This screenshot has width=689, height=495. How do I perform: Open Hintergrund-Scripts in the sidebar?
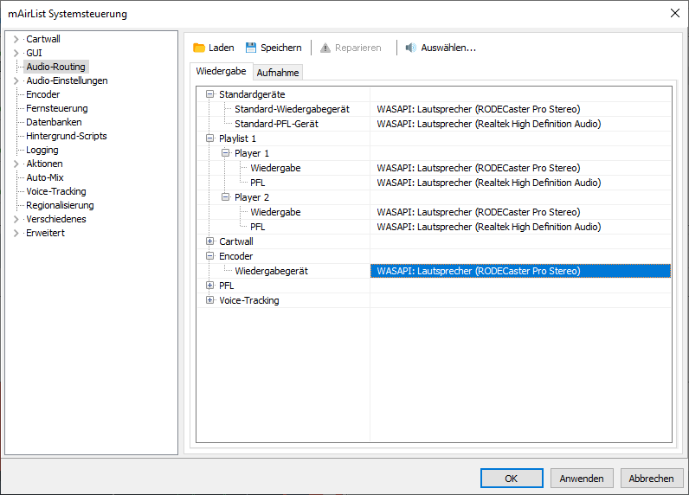[67, 136]
